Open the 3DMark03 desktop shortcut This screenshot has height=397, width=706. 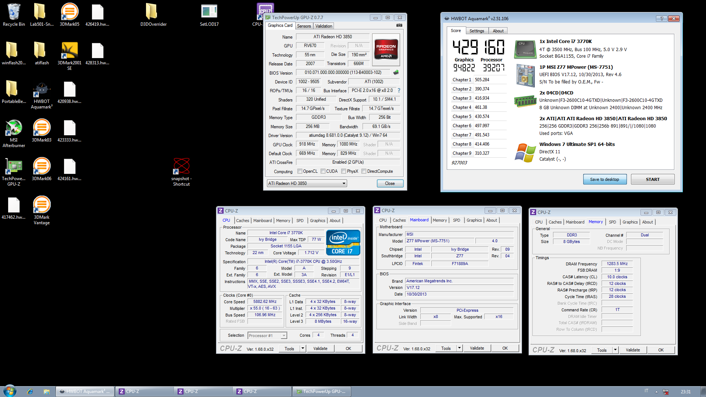click(42, 130)
